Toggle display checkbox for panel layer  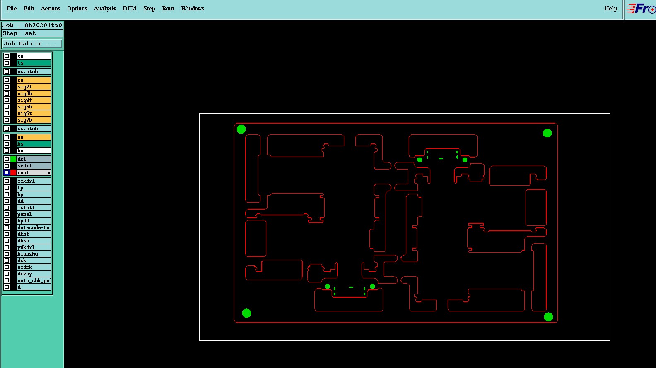(x=7, y=214)
